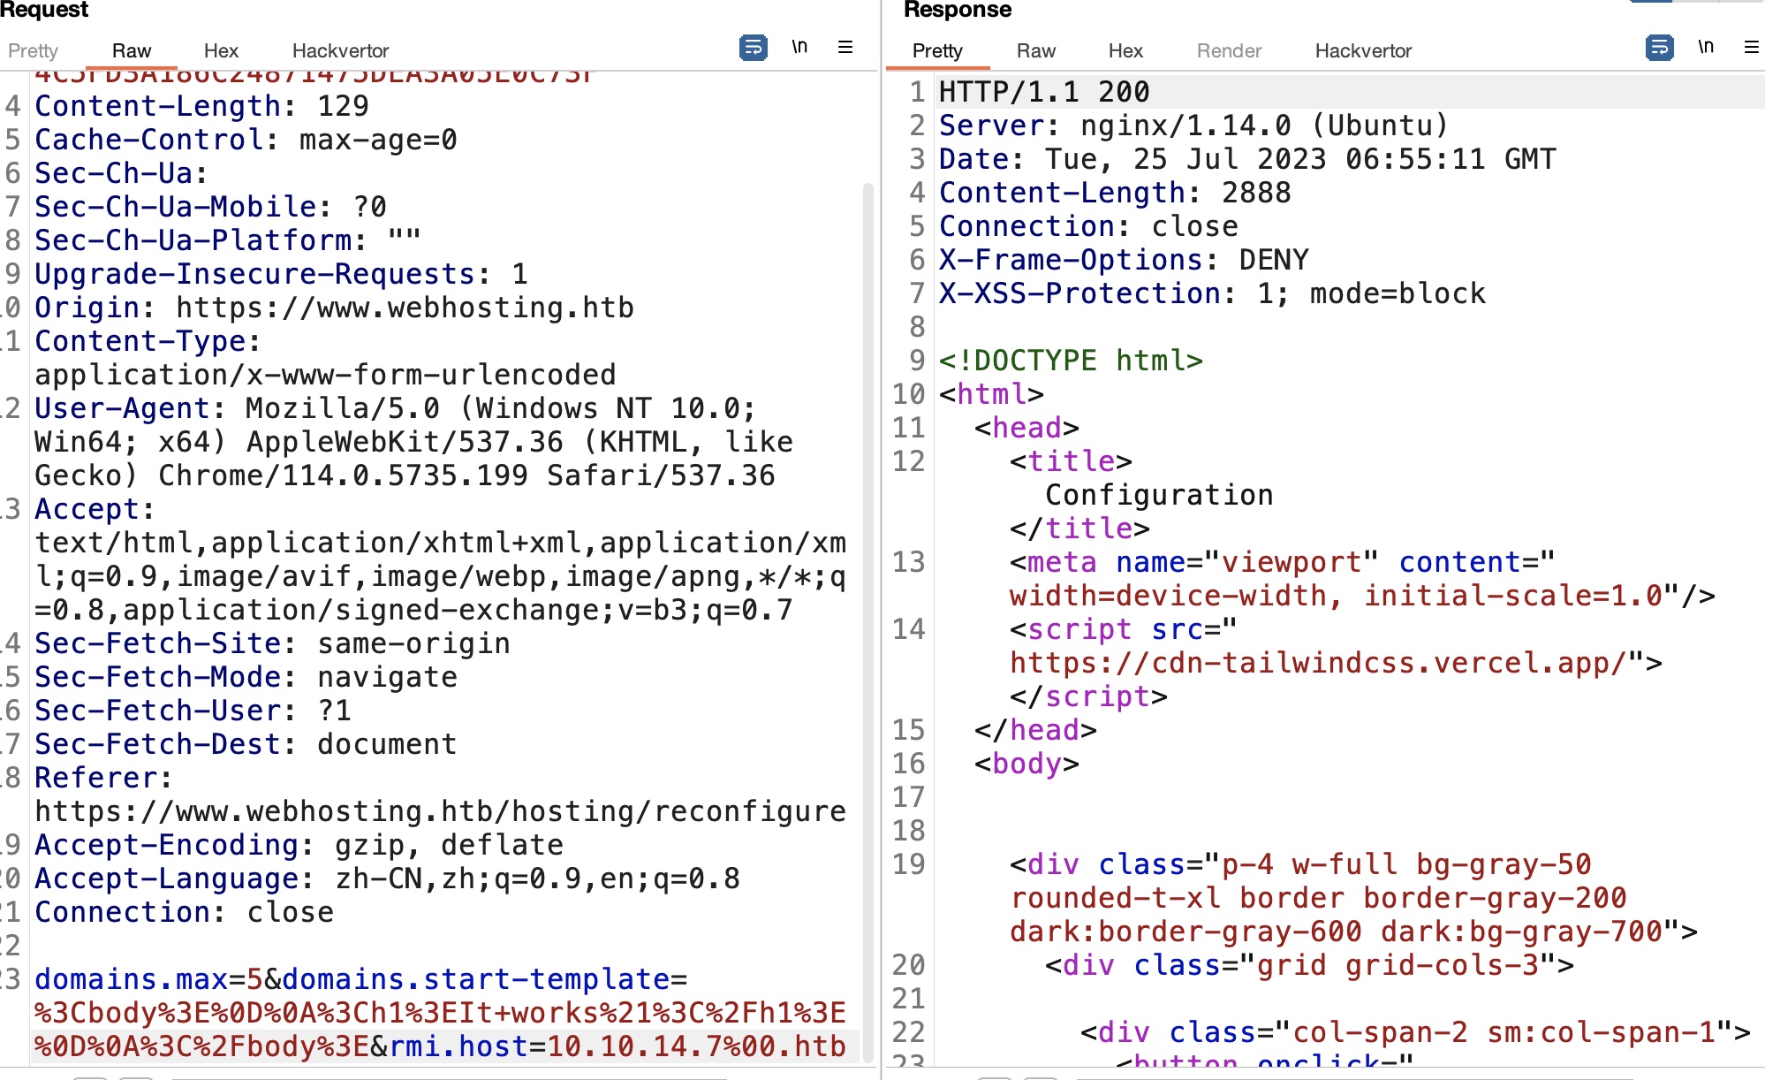1765x1080 pixels.
Task: Open the Render tab in Response
Action: pos(1229,51)
